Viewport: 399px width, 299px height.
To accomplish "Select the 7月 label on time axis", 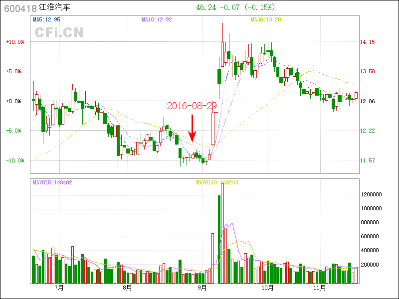I will click(59, 288).
